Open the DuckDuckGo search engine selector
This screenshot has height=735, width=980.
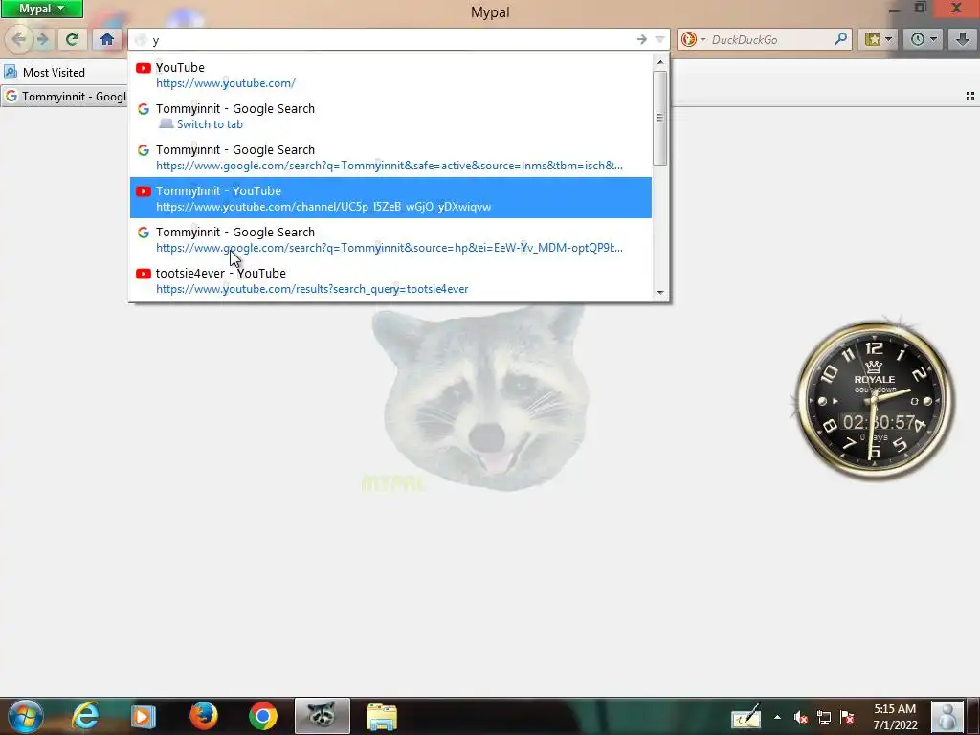693,40
